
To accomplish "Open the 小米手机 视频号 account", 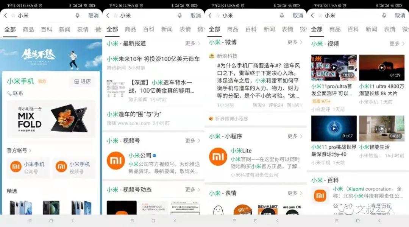I will (74, 168).
